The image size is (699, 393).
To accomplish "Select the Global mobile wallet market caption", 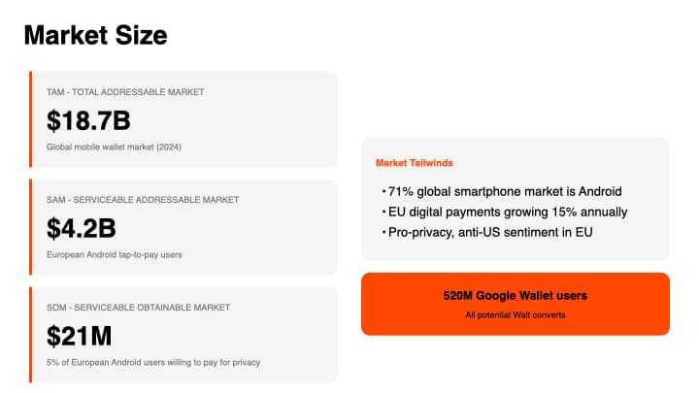I will tap(114, 147).
